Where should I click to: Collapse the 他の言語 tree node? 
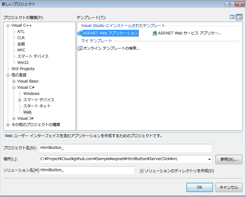[8, 75]
